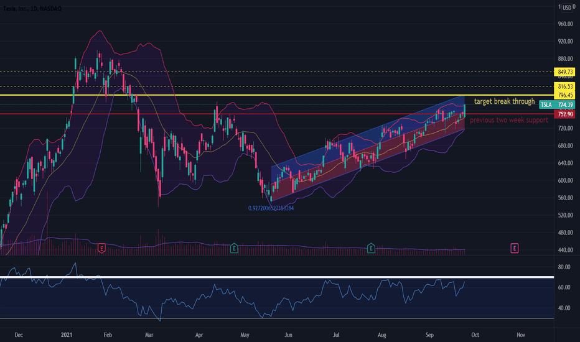Viewport: 580px width, 342px height.
Task: Click the 920.00 price axis label
Action: [x=565, y=42]
